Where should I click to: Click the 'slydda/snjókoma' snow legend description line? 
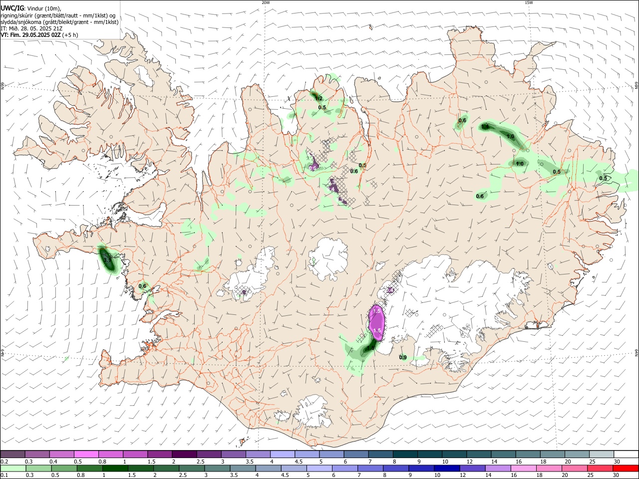59,22
